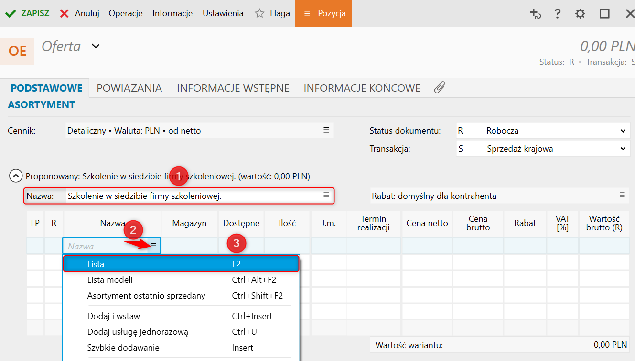635x361 pixels.
Task: Choose Dodaj usługę jednorazową menu entry
Action: [138, 332]
